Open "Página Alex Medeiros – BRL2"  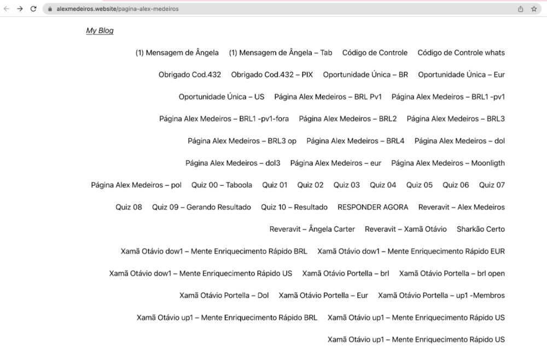pos(348,119)
